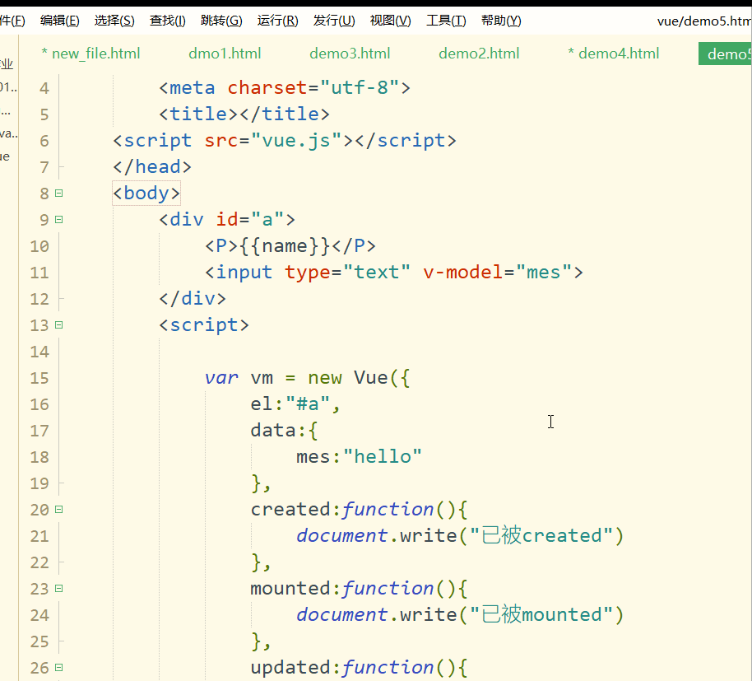Click the opening <body> tag
The image size is (752, 681).
tap(146, 193)
